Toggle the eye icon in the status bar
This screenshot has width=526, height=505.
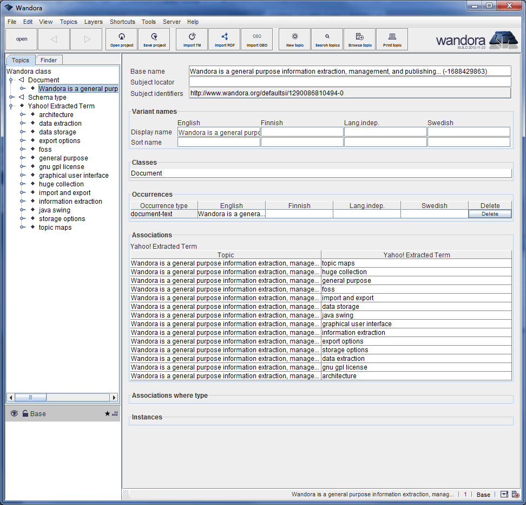coord(504,495)
